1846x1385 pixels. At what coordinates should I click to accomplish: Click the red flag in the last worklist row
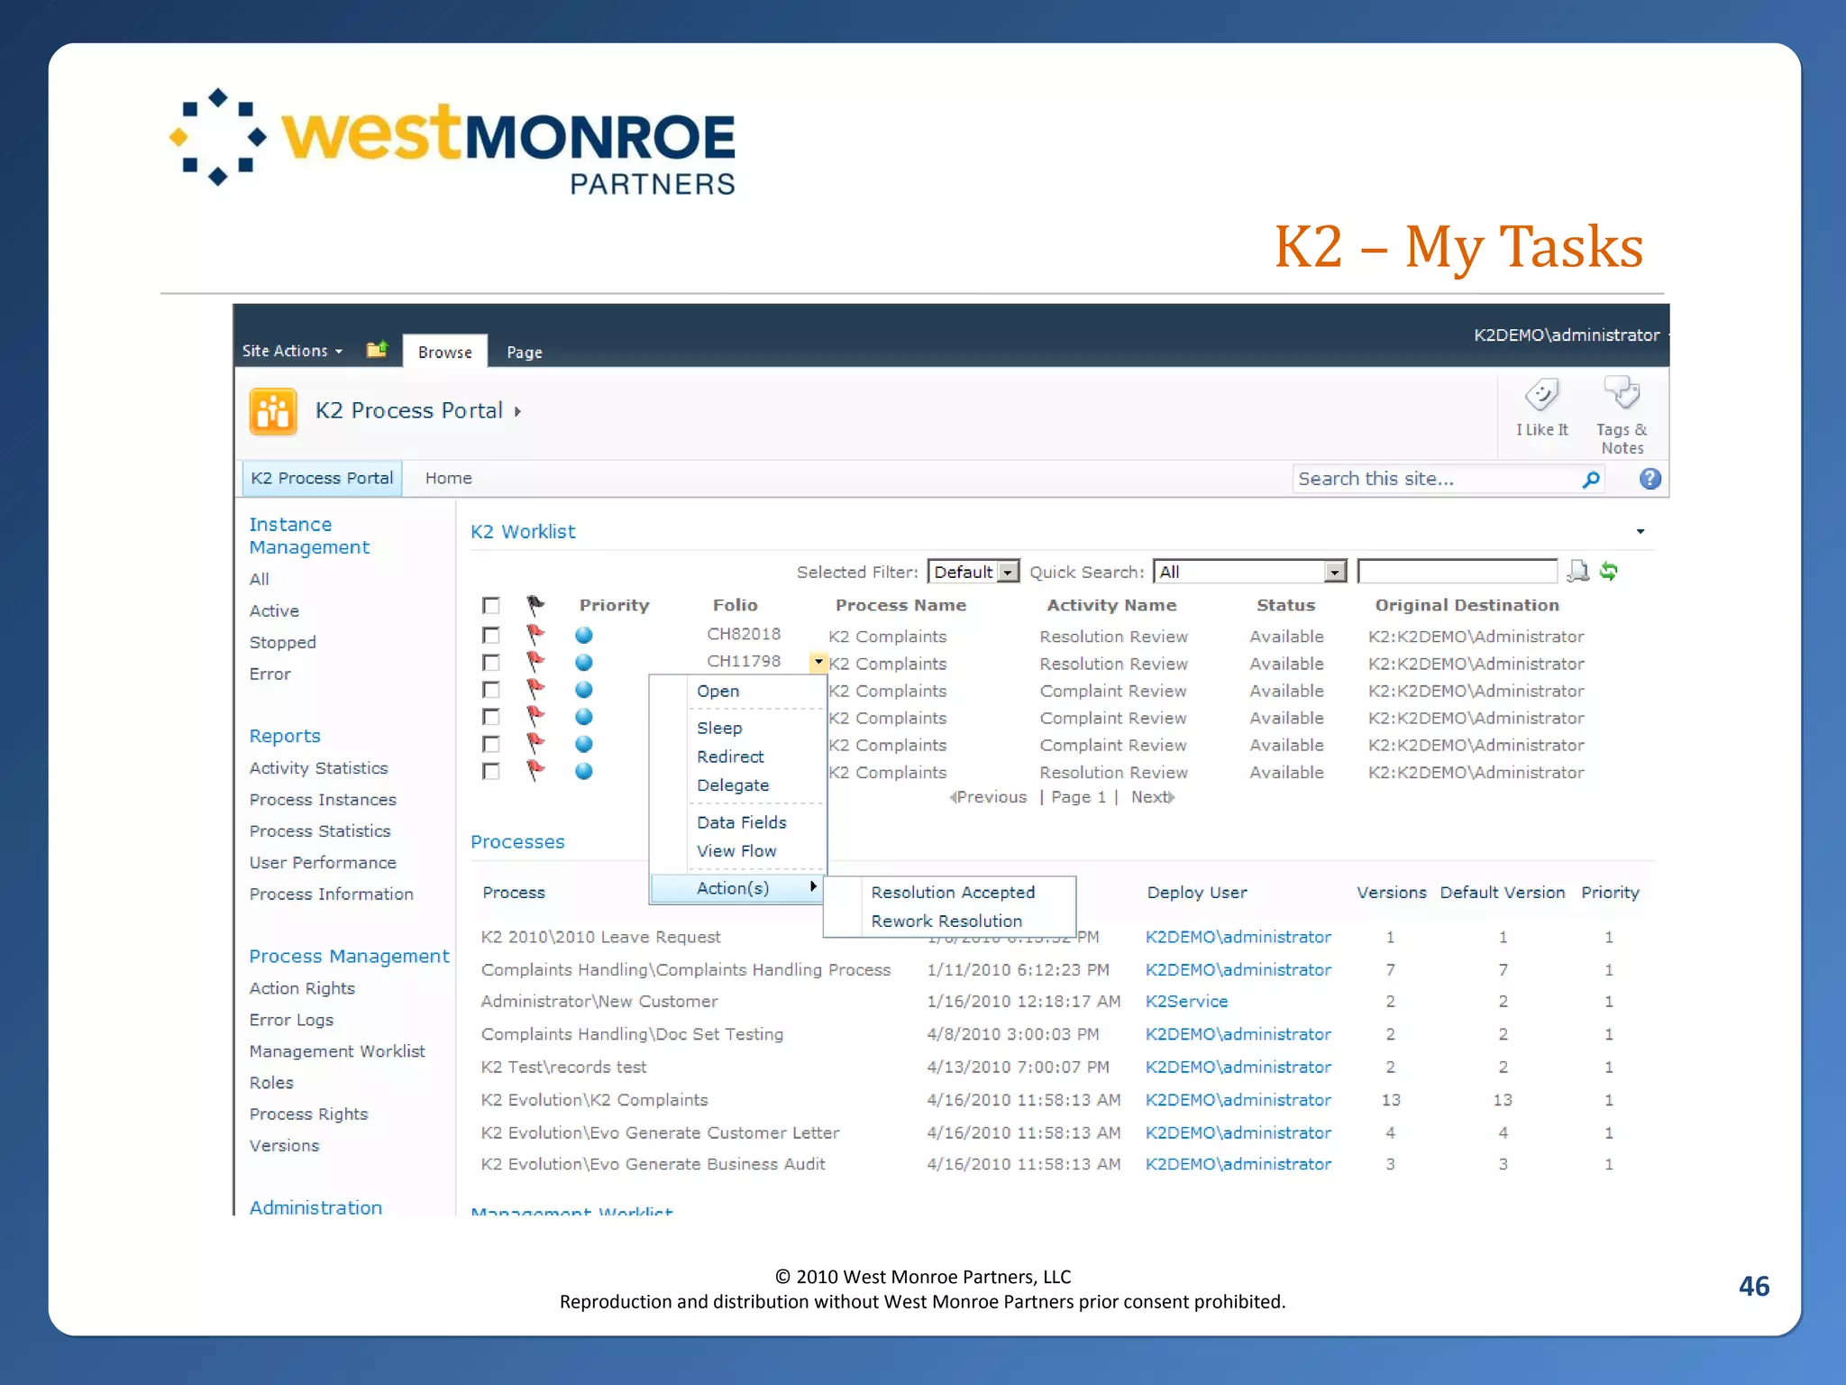point(535,770)
